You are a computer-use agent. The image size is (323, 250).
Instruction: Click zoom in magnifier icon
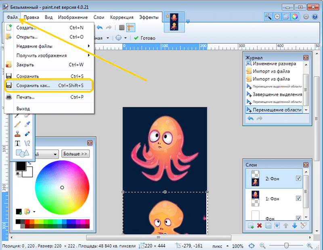coord(309,246)
